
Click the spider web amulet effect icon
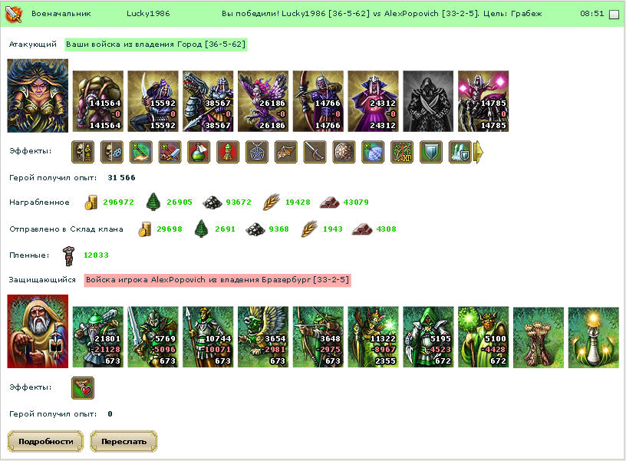[x=257, y=152]
